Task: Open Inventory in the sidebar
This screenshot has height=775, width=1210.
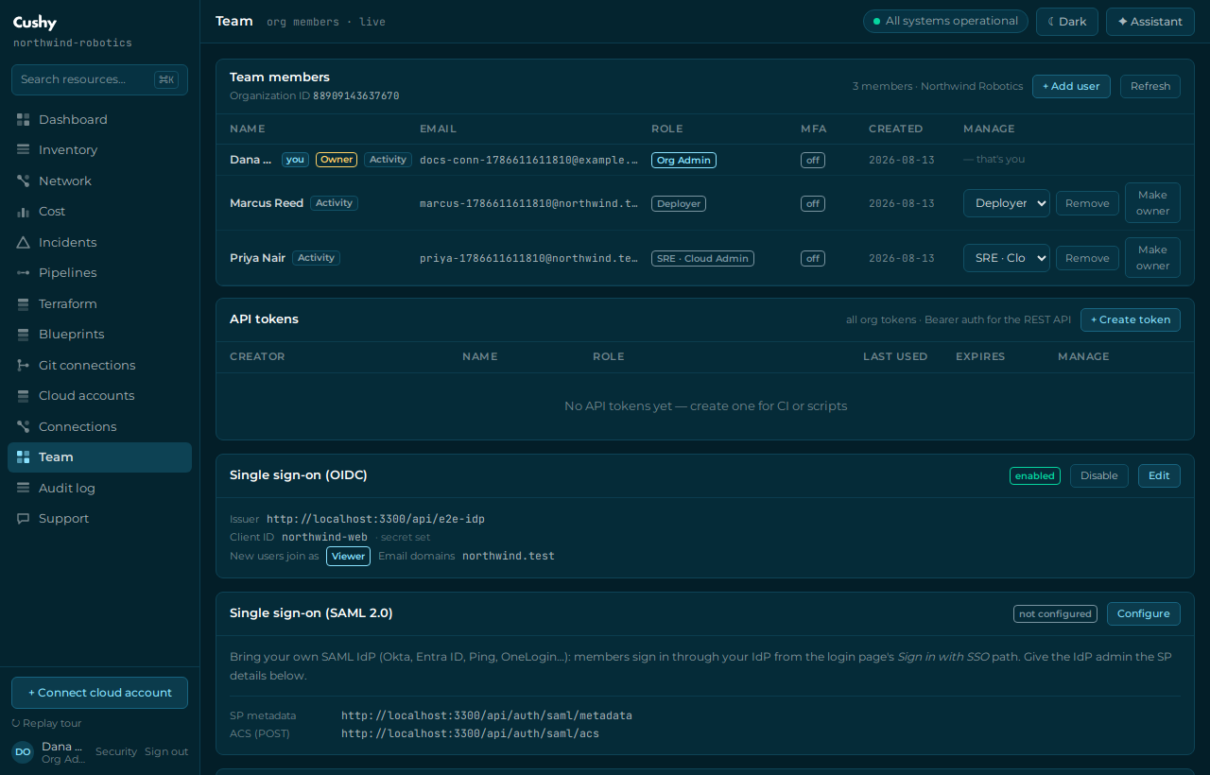Action: point(99,150)
